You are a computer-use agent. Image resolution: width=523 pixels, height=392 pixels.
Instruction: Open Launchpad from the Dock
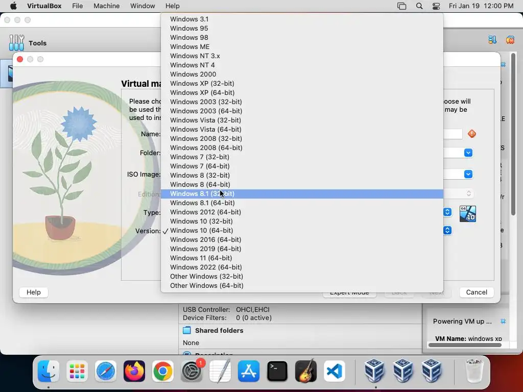pyautogui.click(x=77, y=371)
